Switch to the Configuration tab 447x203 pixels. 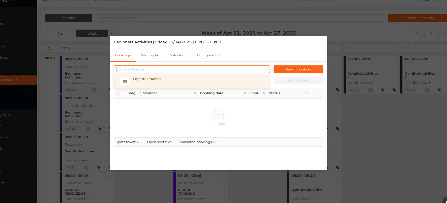208,55
